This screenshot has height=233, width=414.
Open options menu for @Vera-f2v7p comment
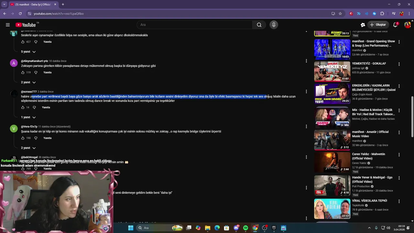click(306, 127)
